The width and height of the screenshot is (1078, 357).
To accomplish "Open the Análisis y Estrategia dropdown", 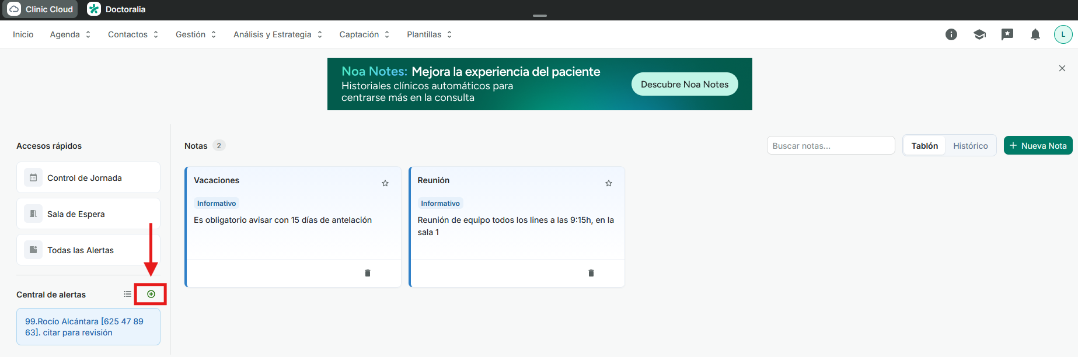I will (x=278, y=34).
